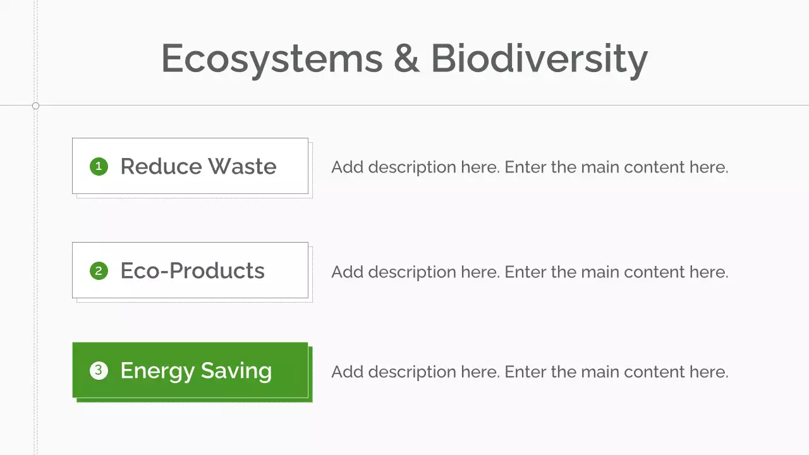Click the word "Ecosystems" in the title
The image size is (809, 455).
tap(272, 59)
